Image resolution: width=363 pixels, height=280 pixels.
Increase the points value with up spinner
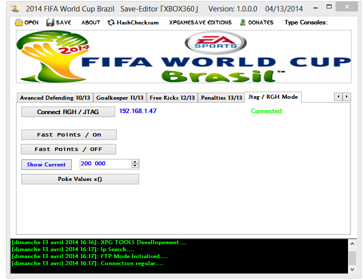[x=135, y=162]
